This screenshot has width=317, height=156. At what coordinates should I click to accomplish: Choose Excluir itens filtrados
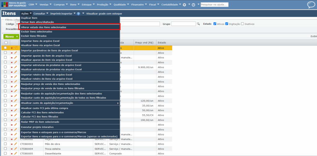70,36
